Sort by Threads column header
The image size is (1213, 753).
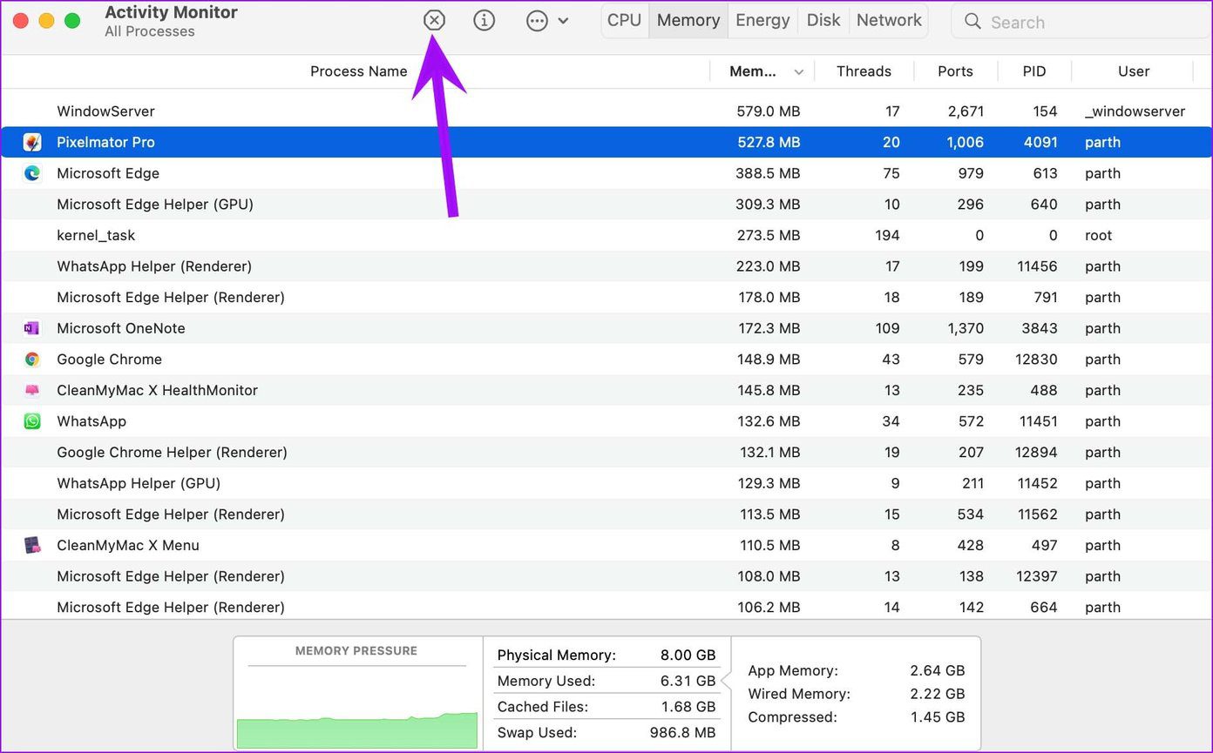click(x=864, y=71)
